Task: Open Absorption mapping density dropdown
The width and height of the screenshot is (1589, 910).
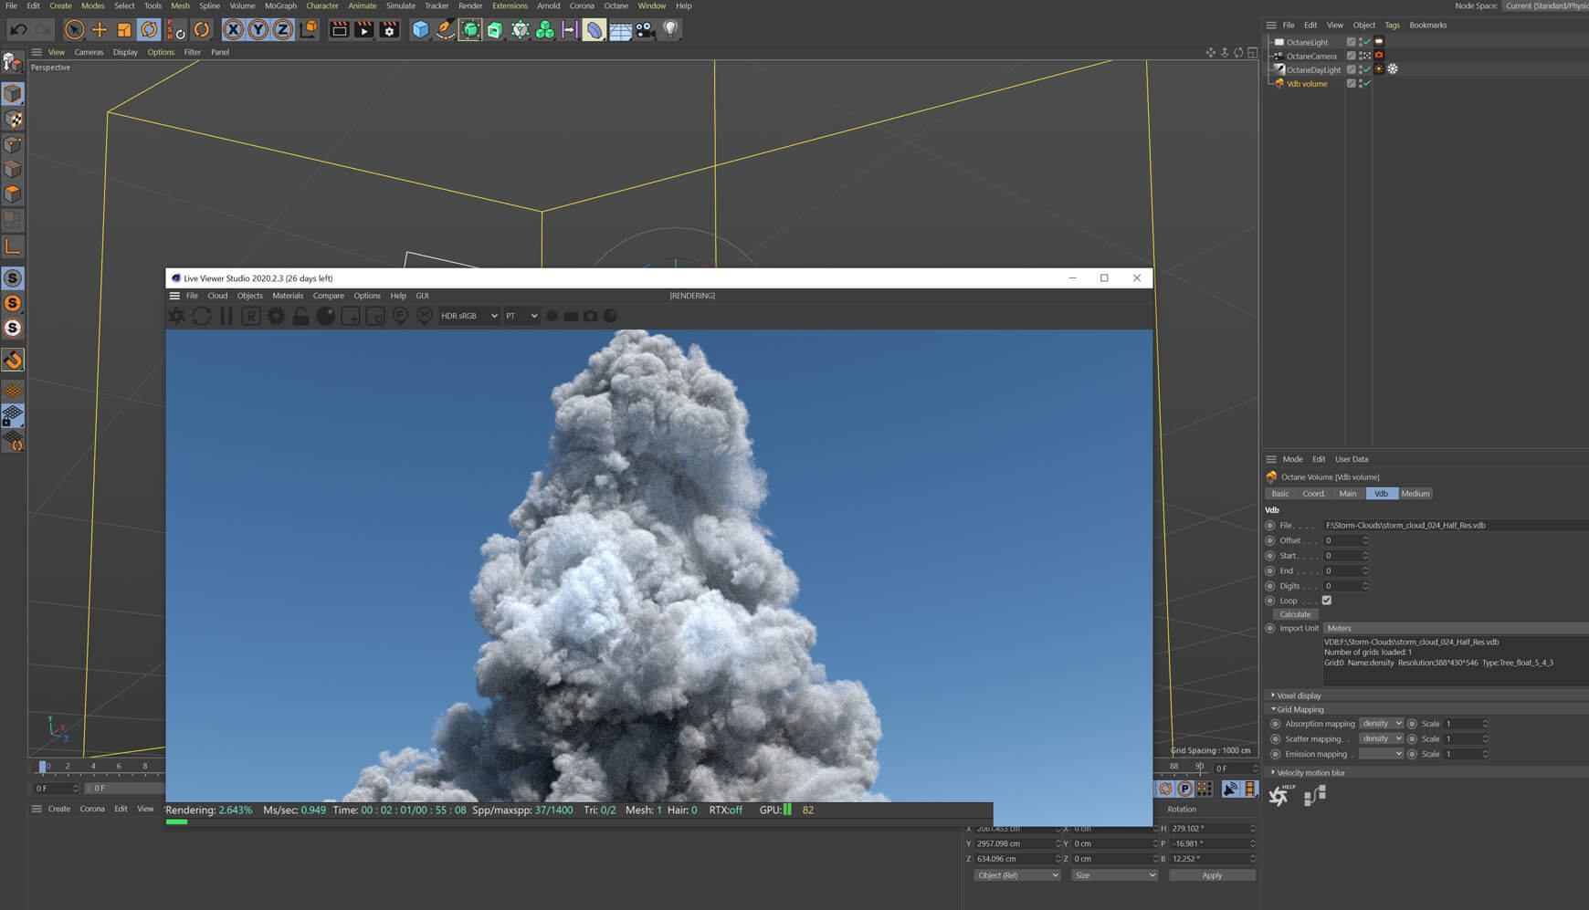Action: click(x=1381, y=724)
